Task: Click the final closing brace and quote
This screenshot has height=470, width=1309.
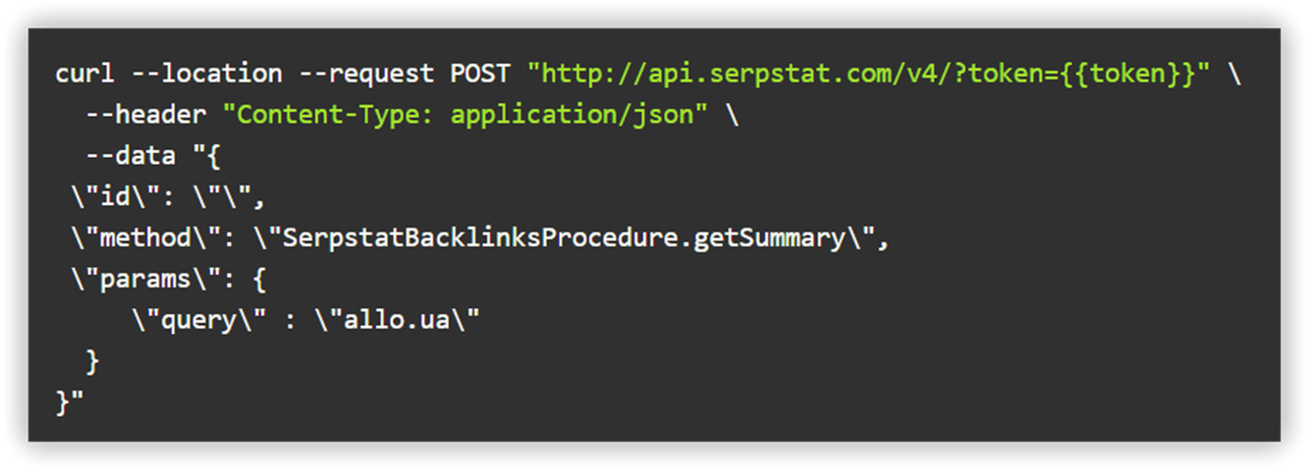Action: (70, 403)
